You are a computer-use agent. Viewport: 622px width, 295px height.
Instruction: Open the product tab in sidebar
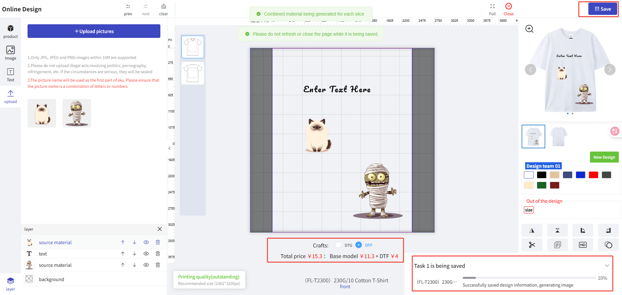tap(10, 31)
